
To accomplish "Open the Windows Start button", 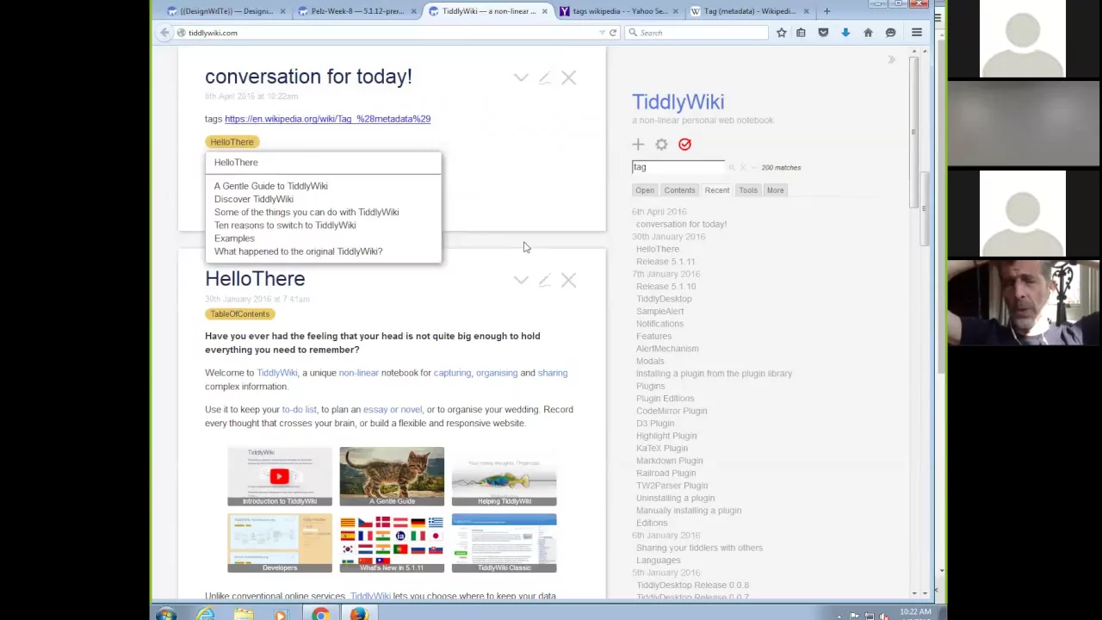I will tap(166, 614).
